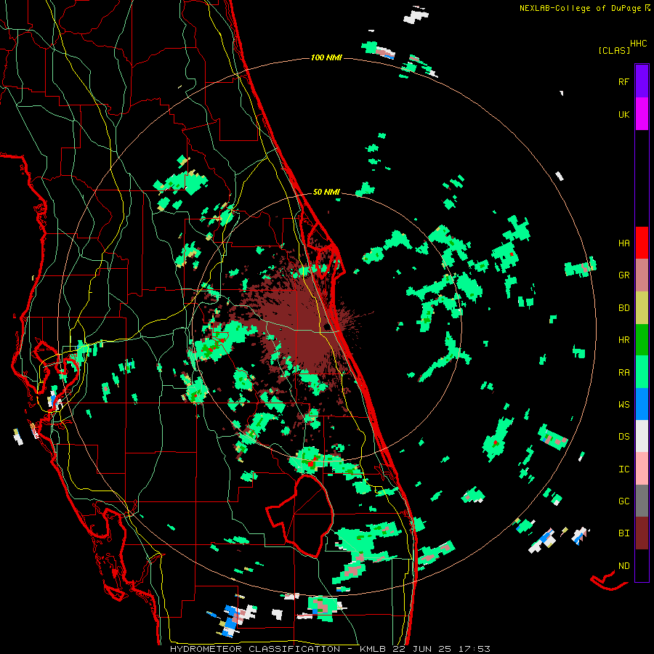Click 'HYDROMETEOR CLASSIFICATION' title text
This screenshot has height=654, width=654.
point(255,649)
